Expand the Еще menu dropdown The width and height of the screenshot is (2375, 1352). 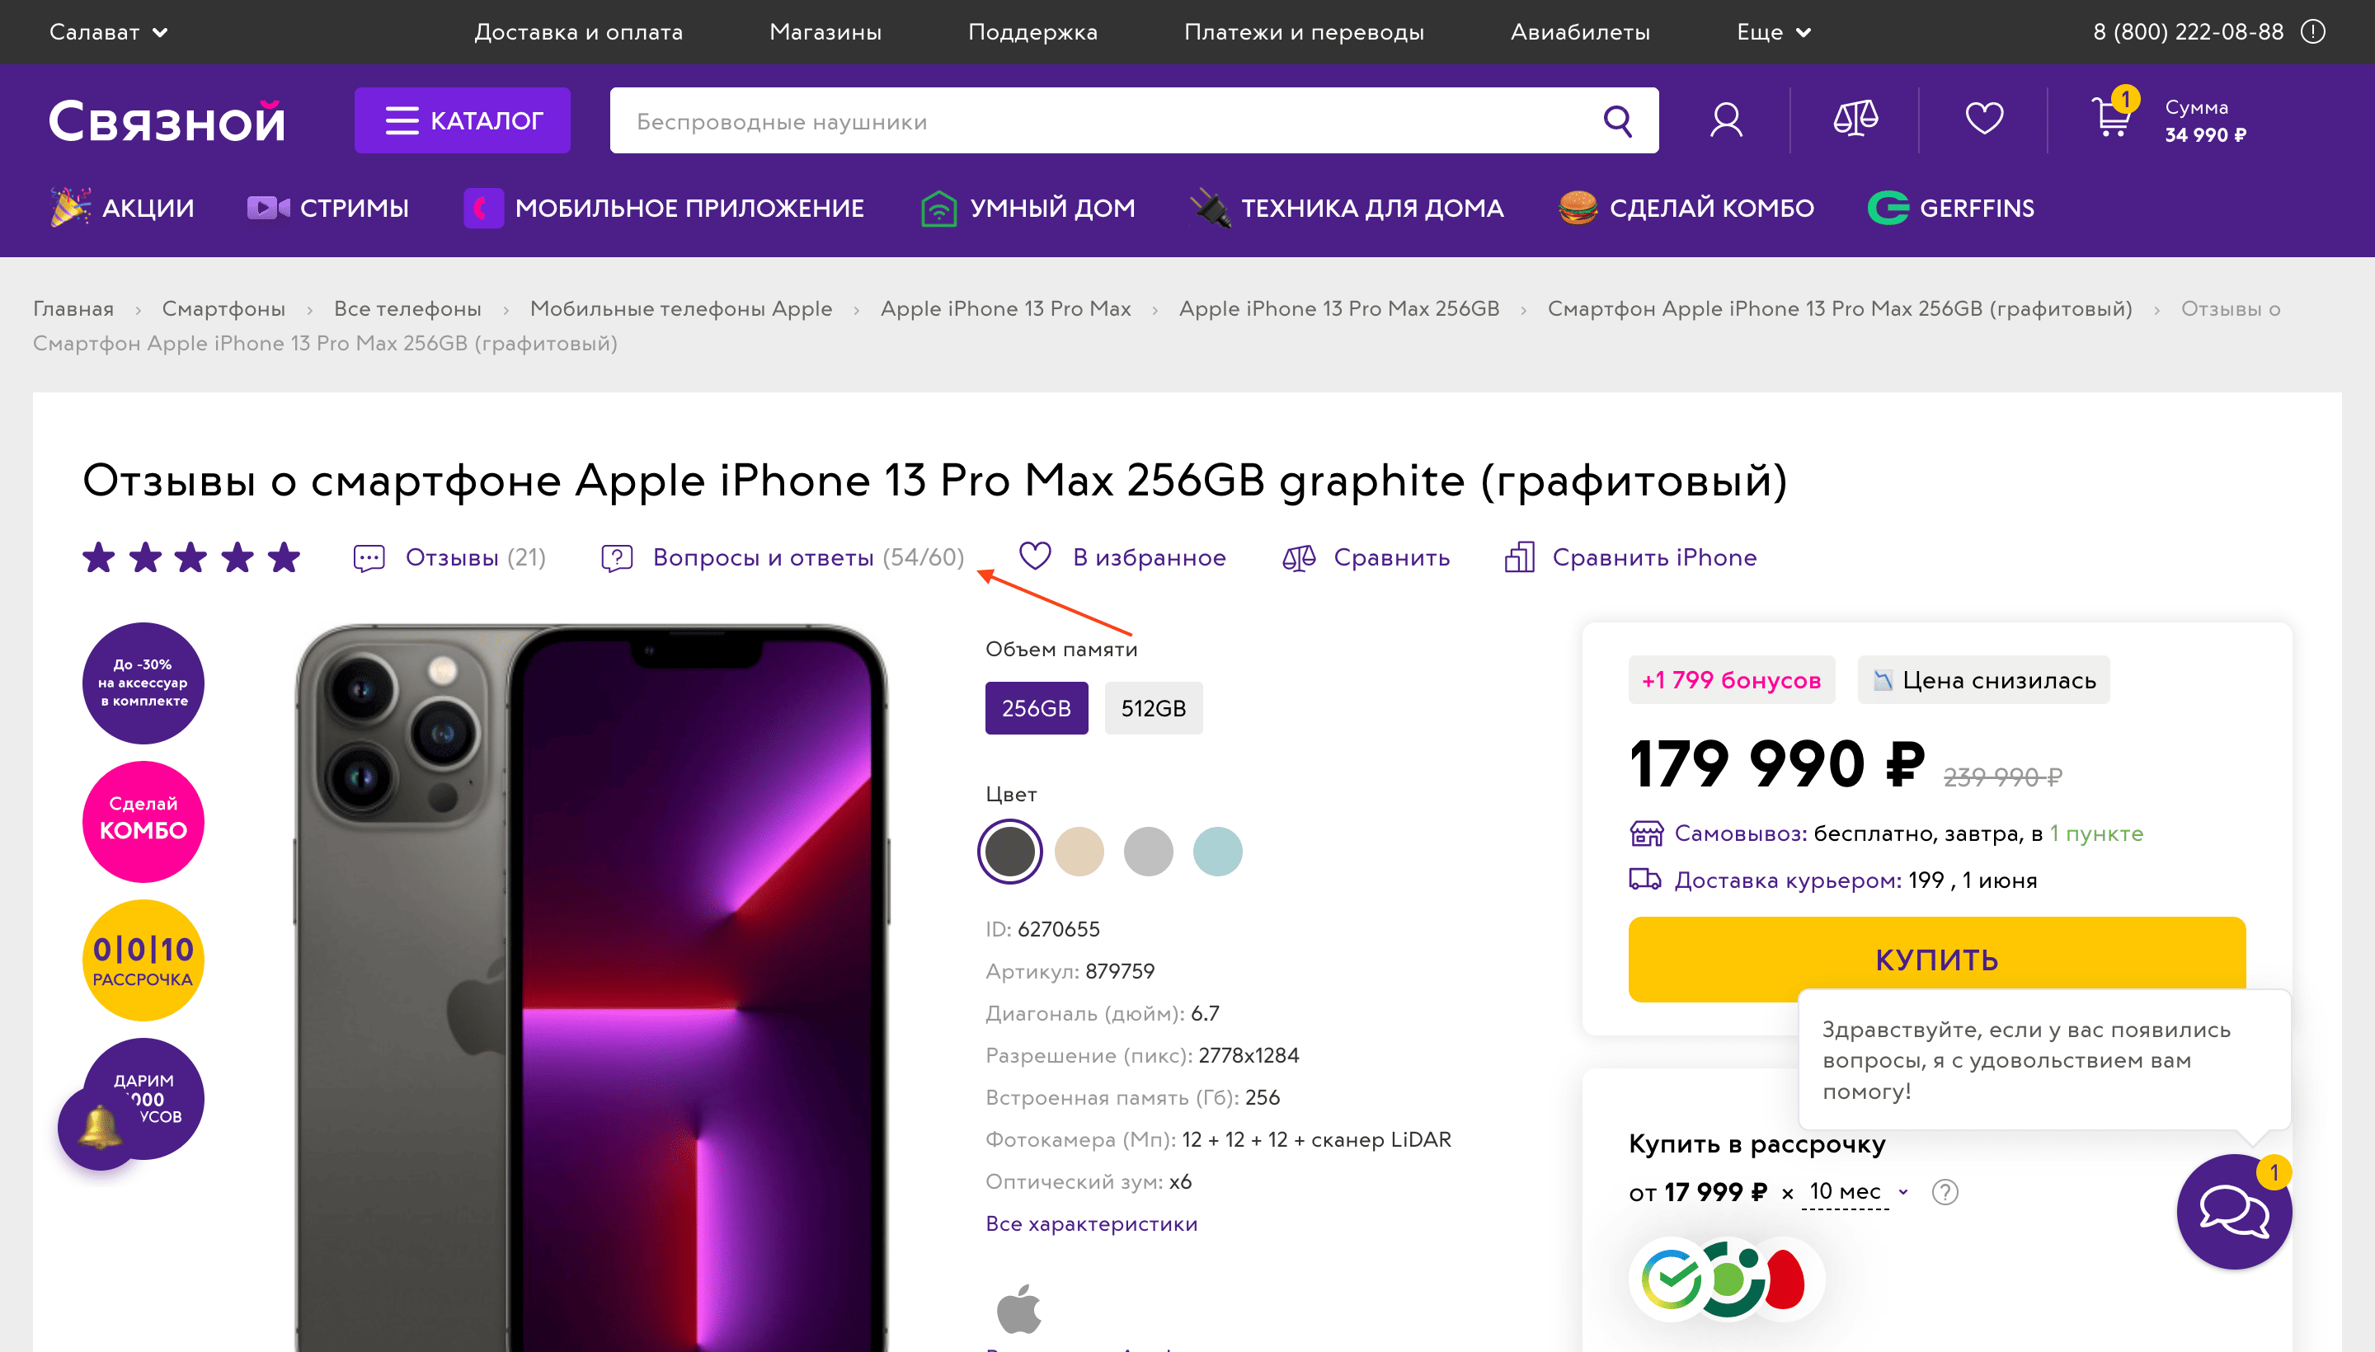[x=1773, y=32]
